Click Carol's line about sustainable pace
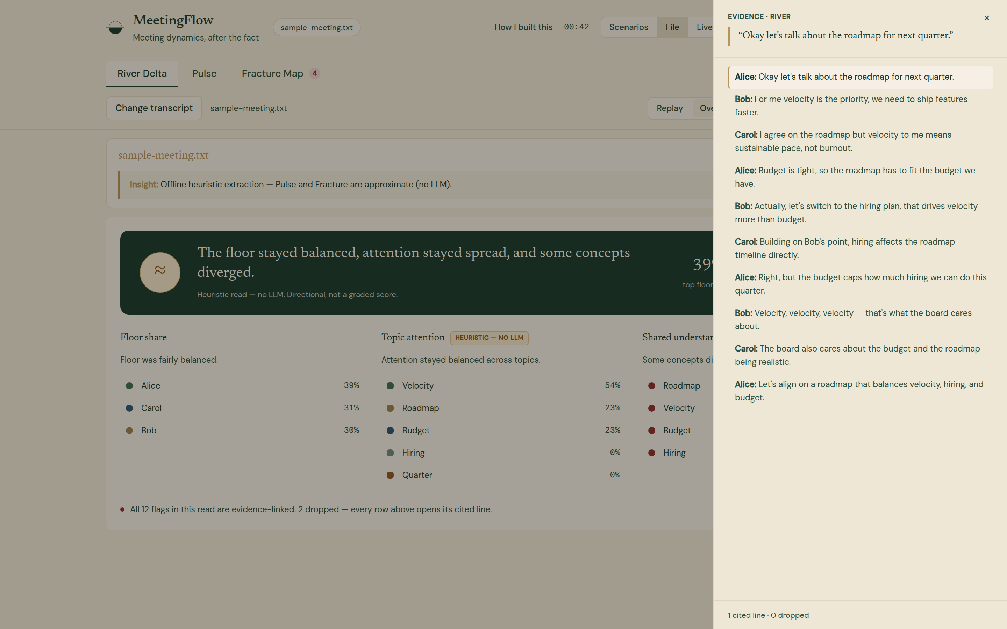1007x629 pixels. coord(860,142)
